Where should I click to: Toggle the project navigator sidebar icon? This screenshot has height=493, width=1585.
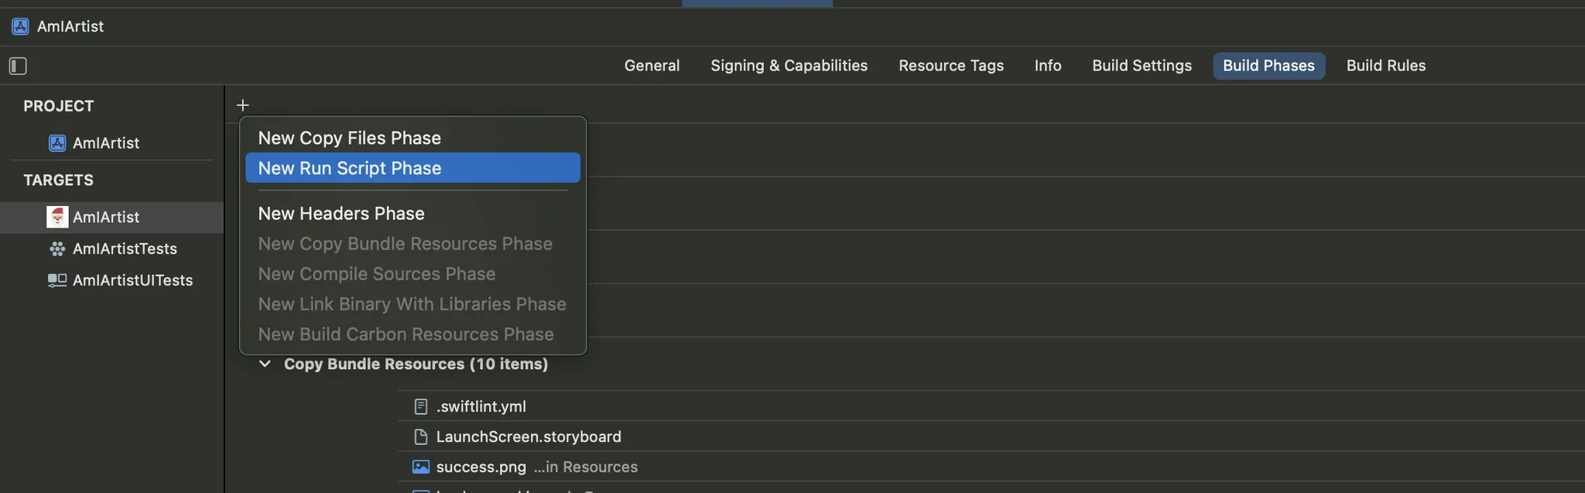coord(18,66)
